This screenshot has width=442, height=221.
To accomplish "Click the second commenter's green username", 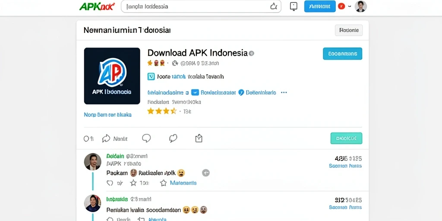I will (117, 199).
